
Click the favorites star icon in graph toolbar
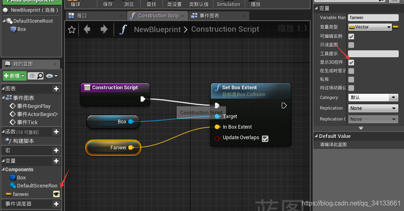71,30
